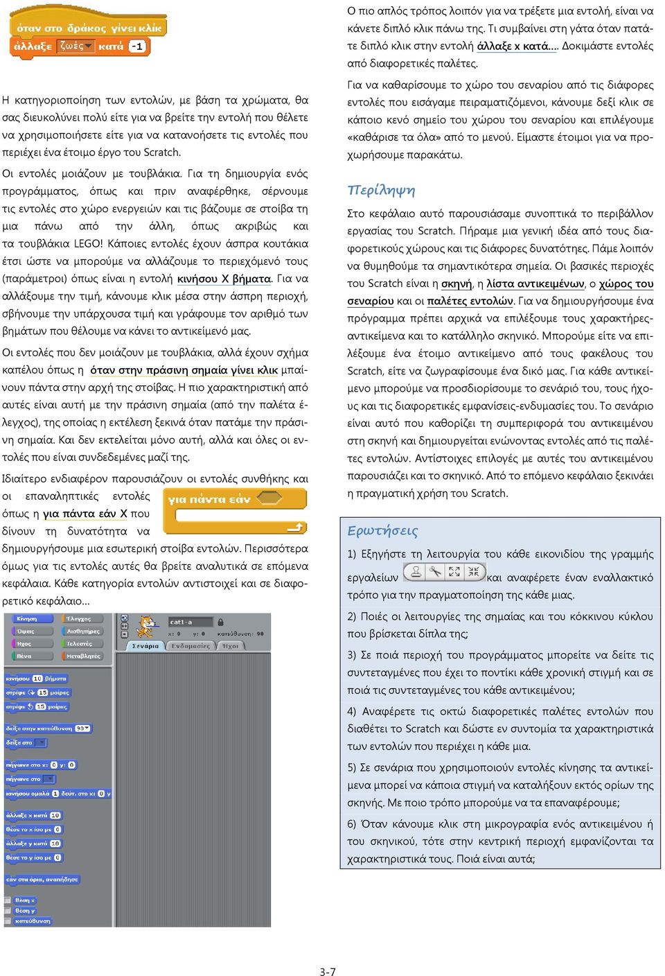The width and height of the screenshot is (665, 976).
Task: Check the θέση y reporter checkbox
Action: [x=8, y=911]
